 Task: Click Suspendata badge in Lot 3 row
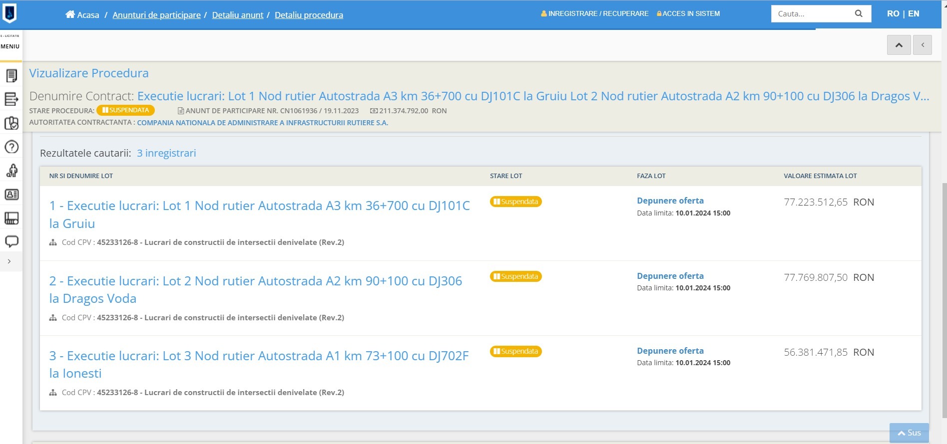tap(516, 351)
